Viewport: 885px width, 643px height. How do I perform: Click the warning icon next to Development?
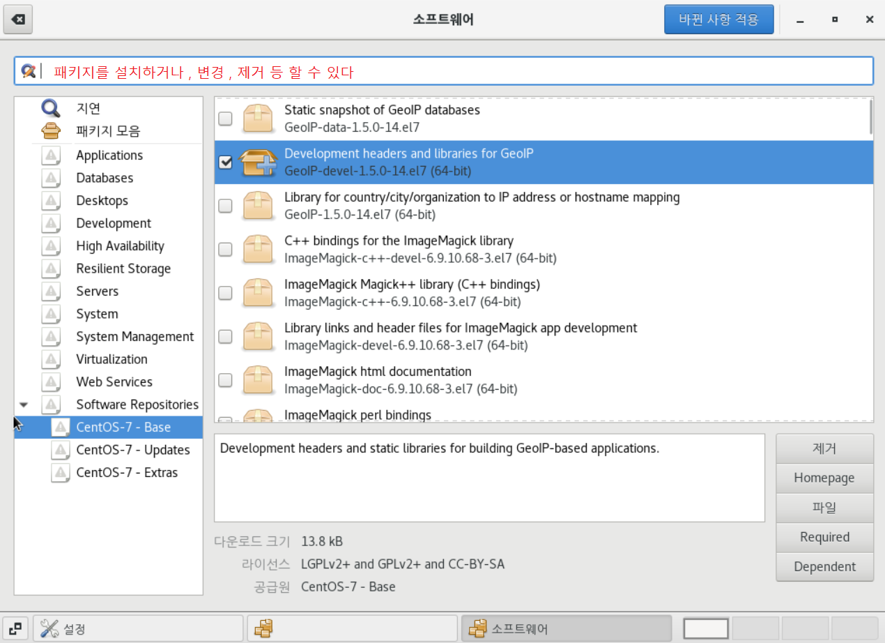coord(51,223)
